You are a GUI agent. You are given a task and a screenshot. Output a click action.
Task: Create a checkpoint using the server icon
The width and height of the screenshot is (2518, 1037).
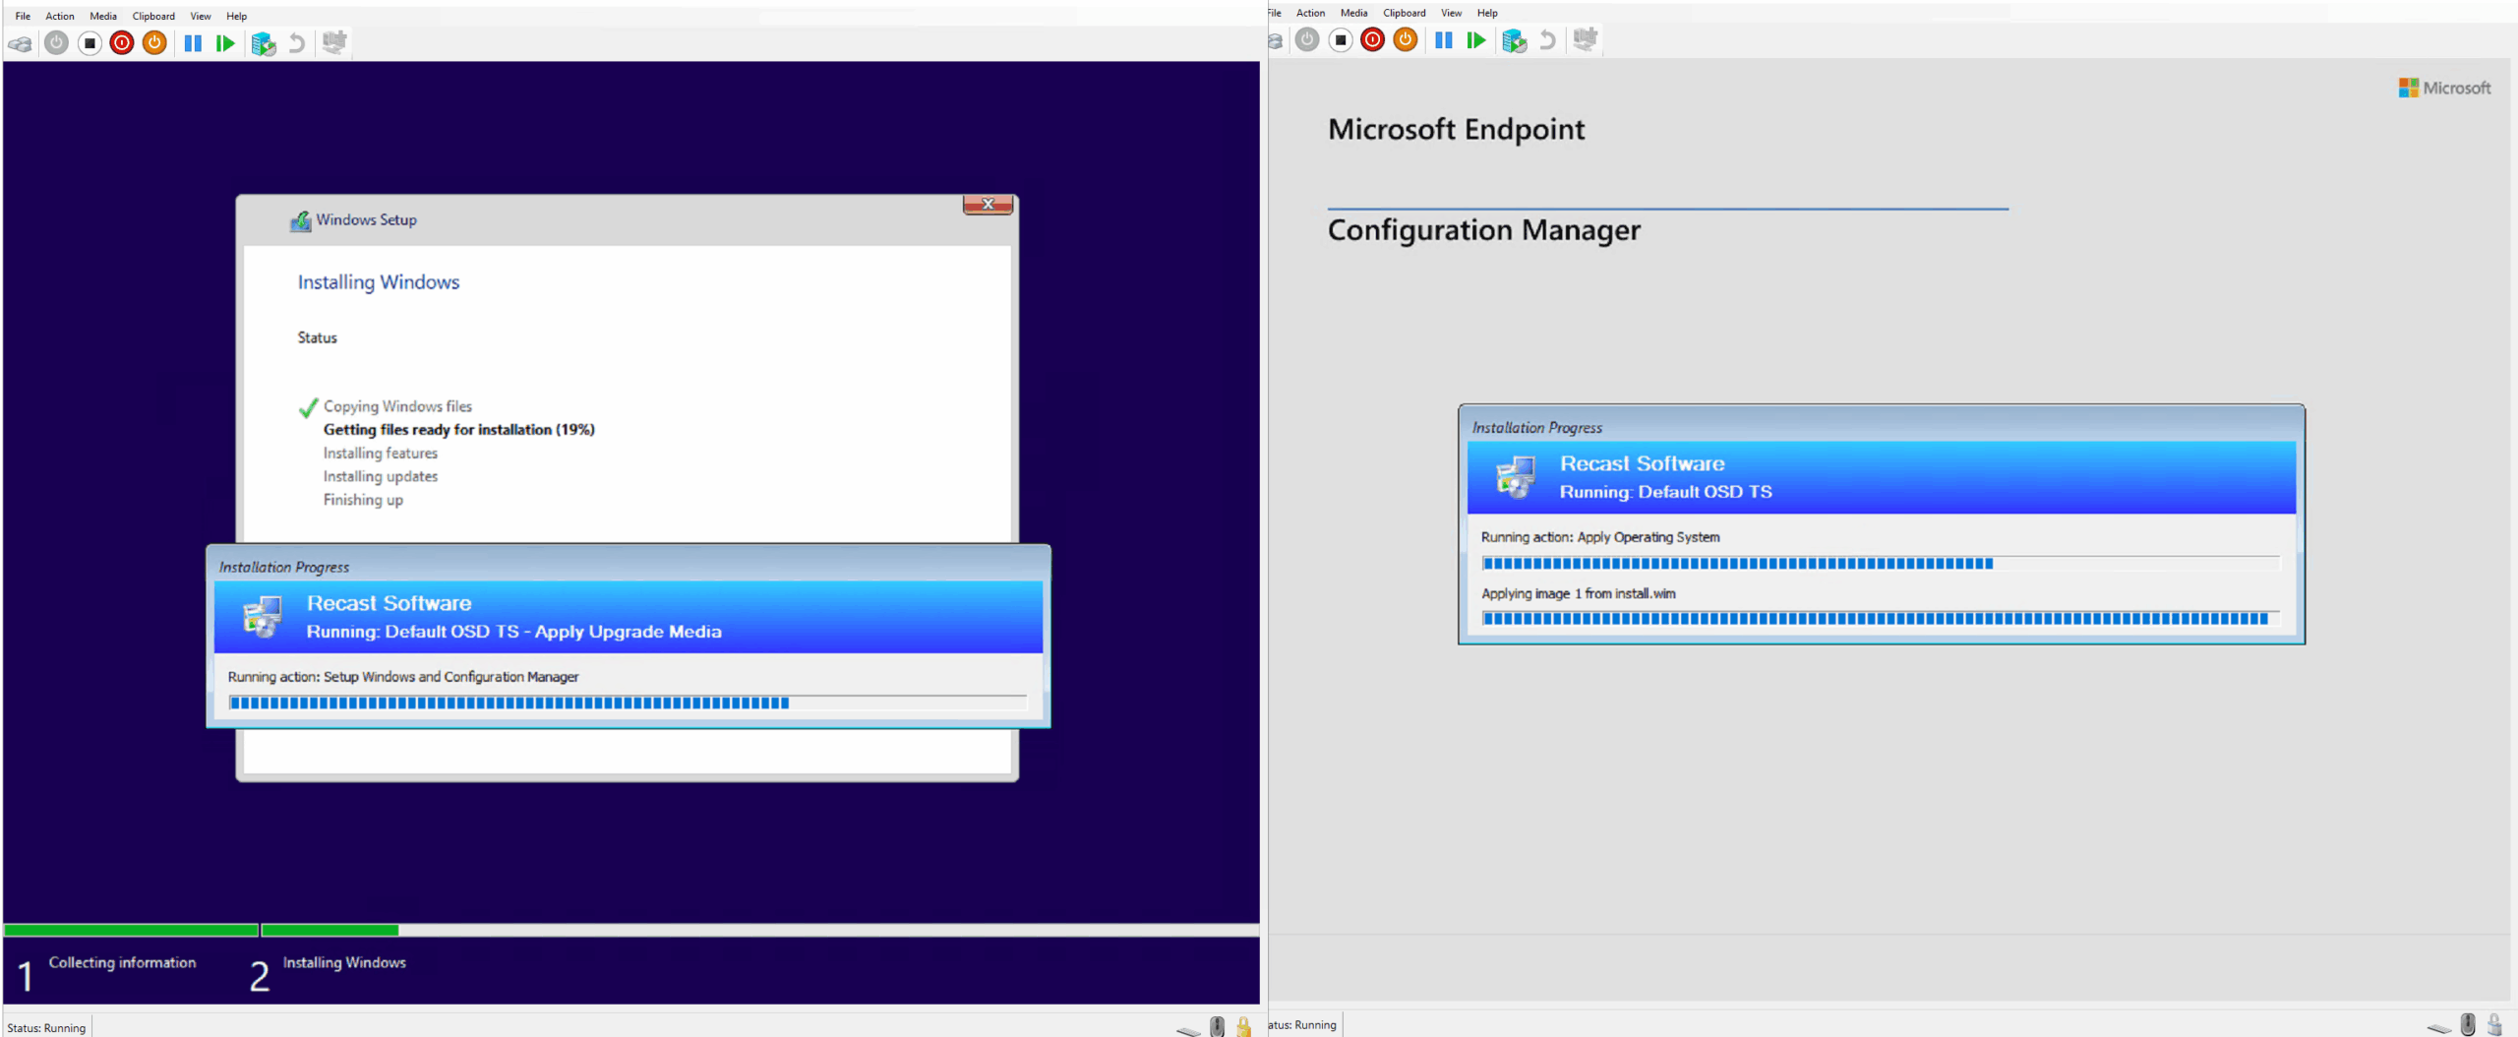click(263, 42)
